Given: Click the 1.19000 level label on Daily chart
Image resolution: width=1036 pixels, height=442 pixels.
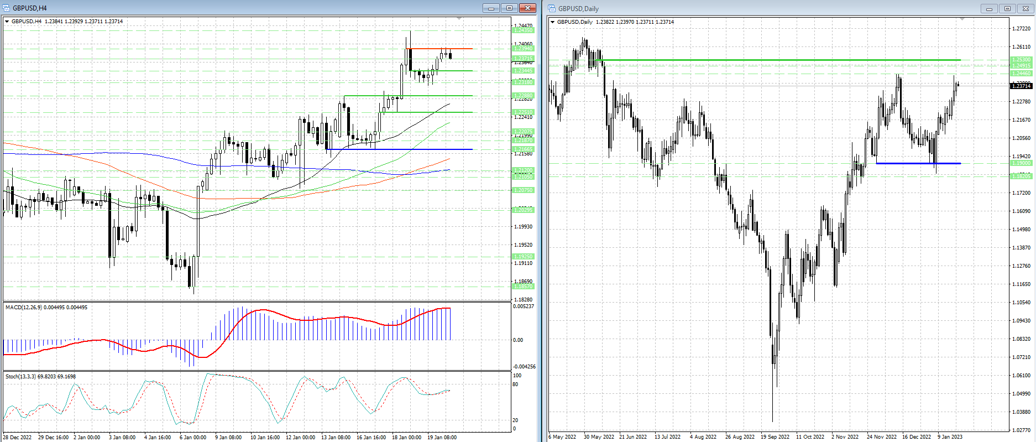Looking at the screenshot, I should pyautogui.click(x=1021, y=163).
